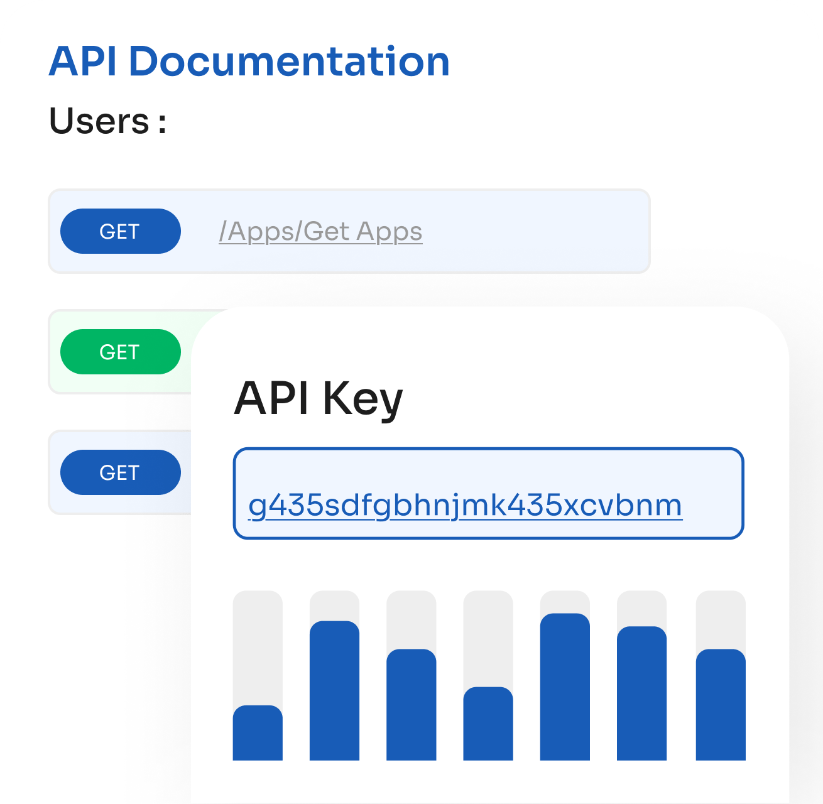Click the API key g435sdfgbhnjmk435xcvbnm link

click(x=466, y=506)
